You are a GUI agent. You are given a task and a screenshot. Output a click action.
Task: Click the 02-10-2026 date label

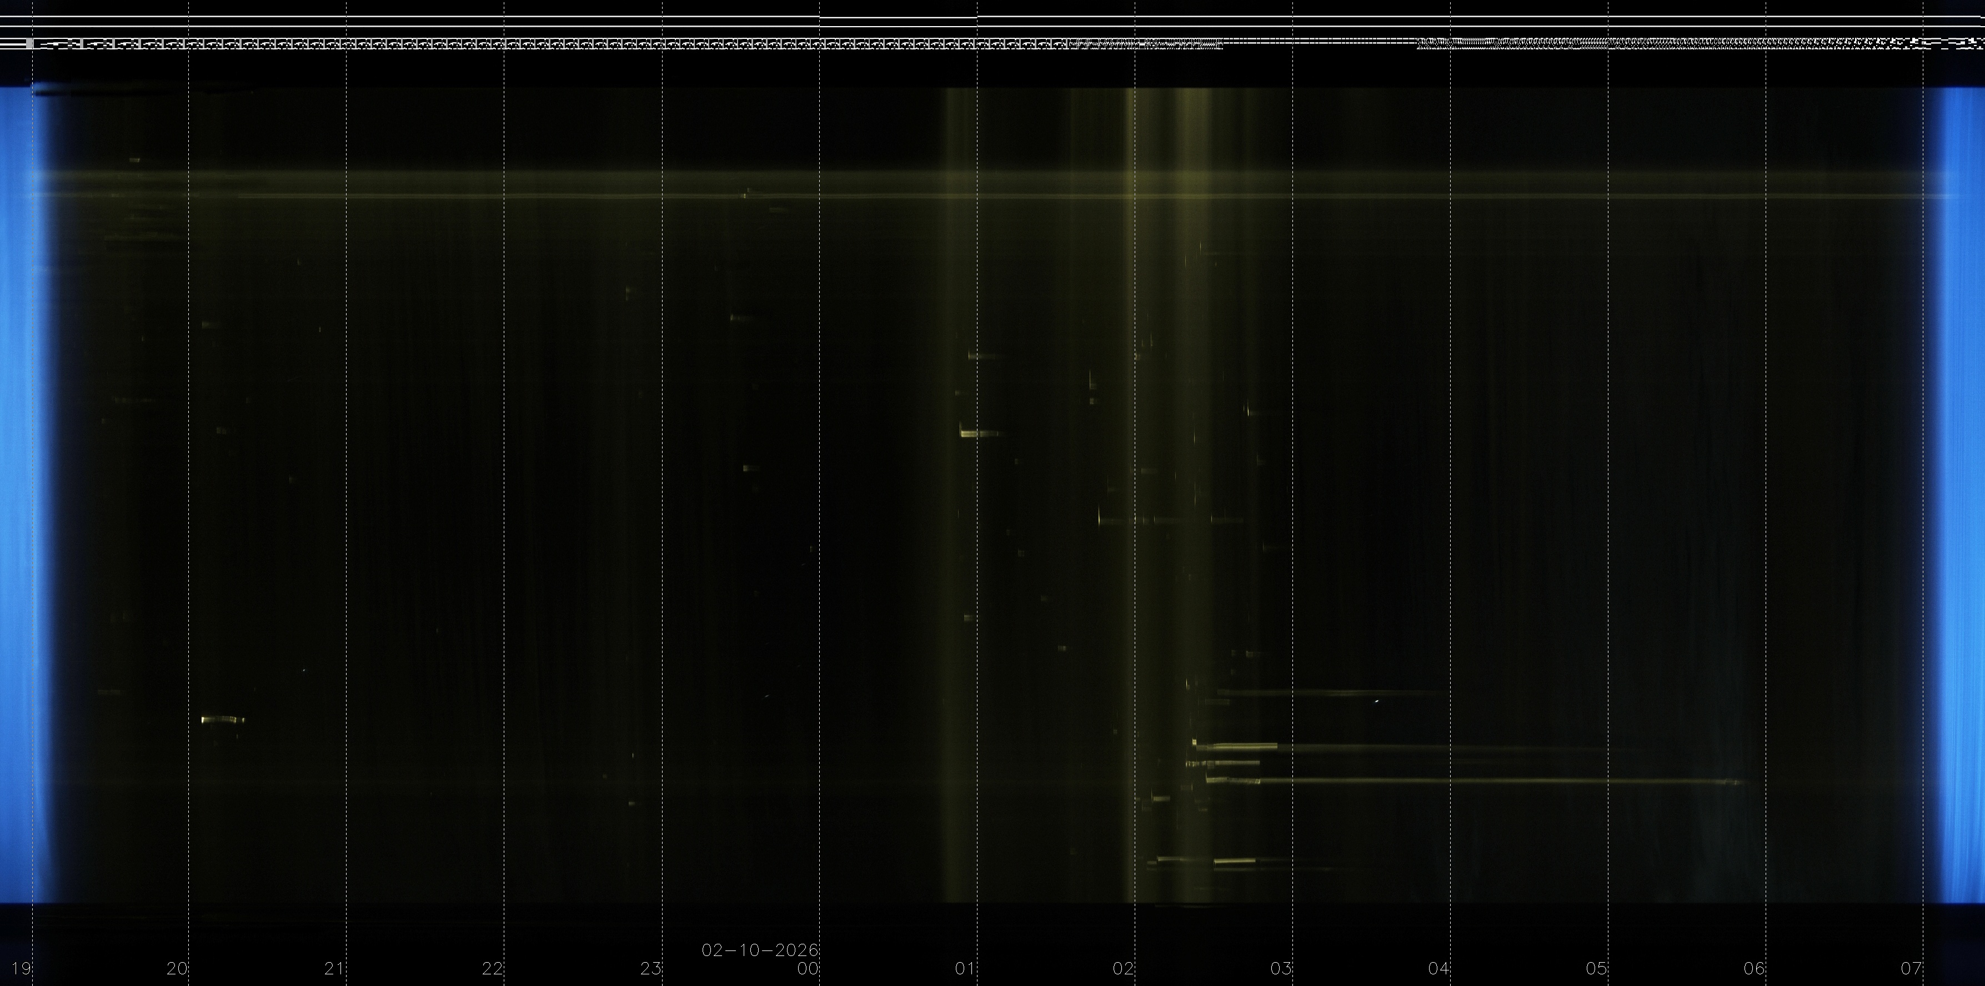(759, 950)
